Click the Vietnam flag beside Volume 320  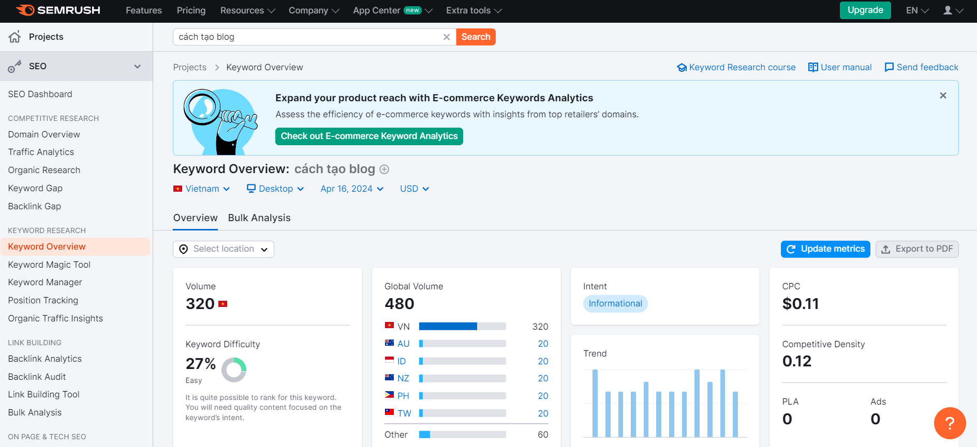click(223, 304)
